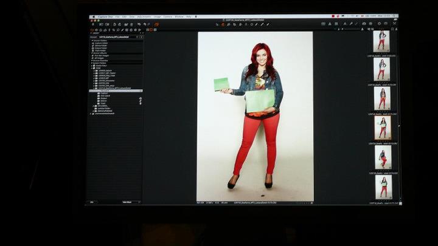Open the Camera menu
The width and height of the screenshot is (438, 246).
[168, 17]
